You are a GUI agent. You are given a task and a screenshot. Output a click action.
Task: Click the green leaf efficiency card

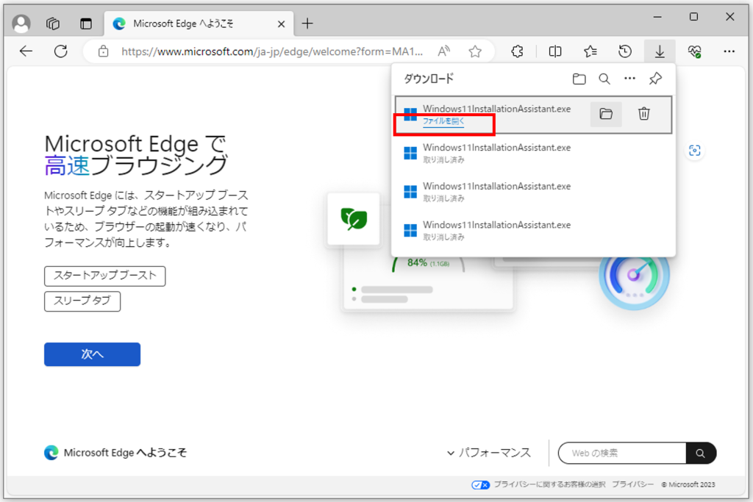tap(354, 219)
